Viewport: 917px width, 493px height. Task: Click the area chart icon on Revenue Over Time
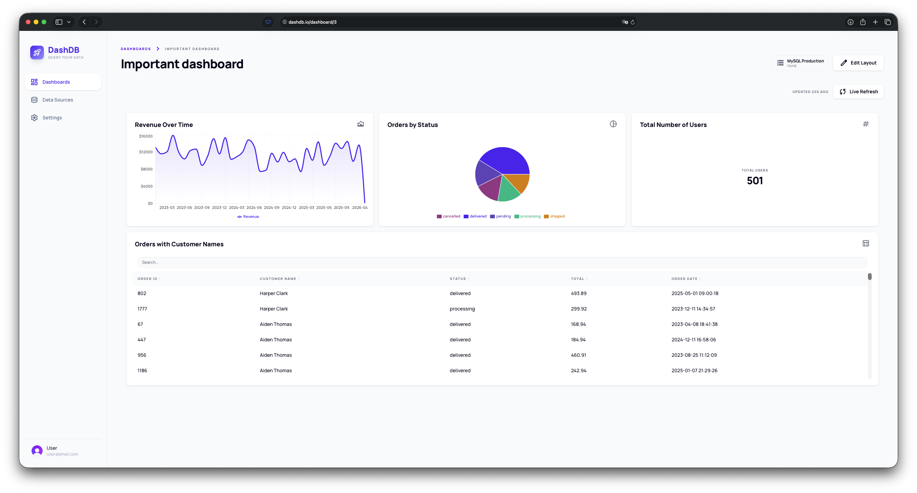coord(360,124)
